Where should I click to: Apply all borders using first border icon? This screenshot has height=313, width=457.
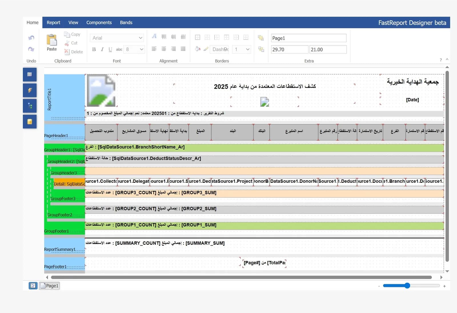coord(198,37)
